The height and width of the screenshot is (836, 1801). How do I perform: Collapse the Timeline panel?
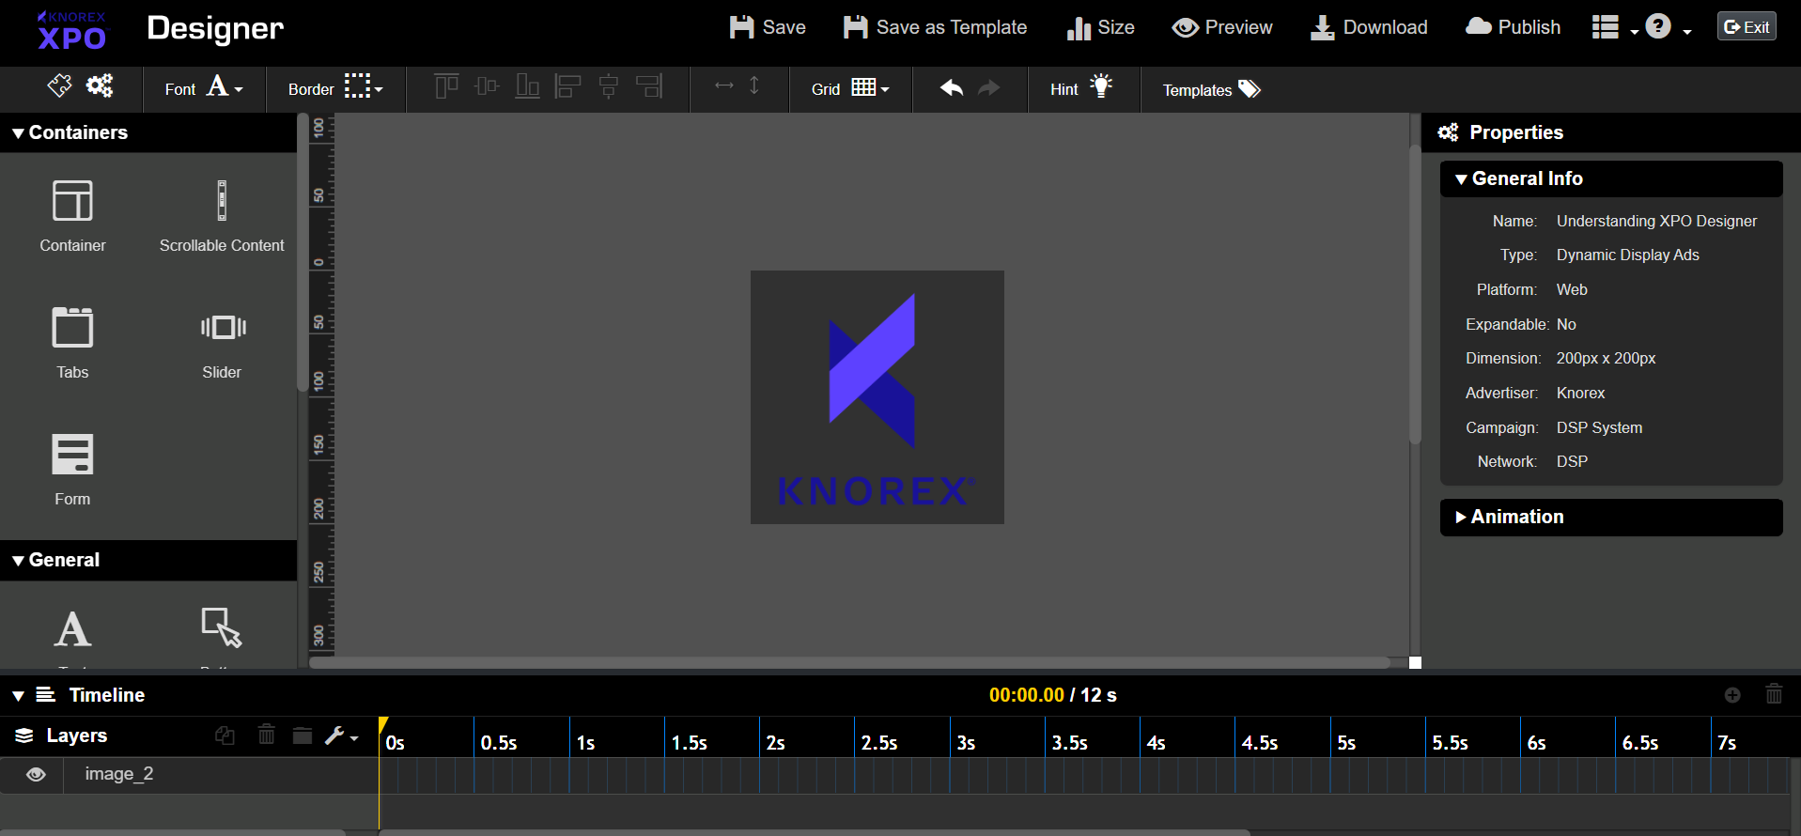18,696
